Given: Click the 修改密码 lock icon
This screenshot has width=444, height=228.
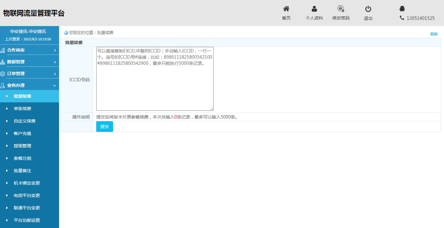Looking at the screenshot, I should pos(341,9).
